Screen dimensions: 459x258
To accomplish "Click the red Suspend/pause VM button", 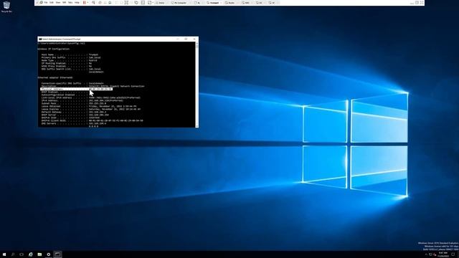I will point(85,3).
